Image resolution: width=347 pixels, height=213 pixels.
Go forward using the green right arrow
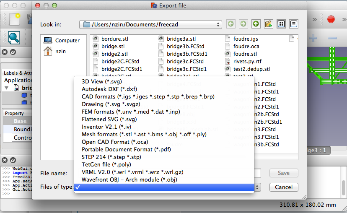(243, 24)
